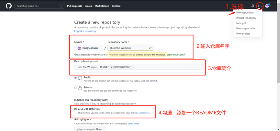
Task: Select the Private radio button
Action: tap(75, 88)
